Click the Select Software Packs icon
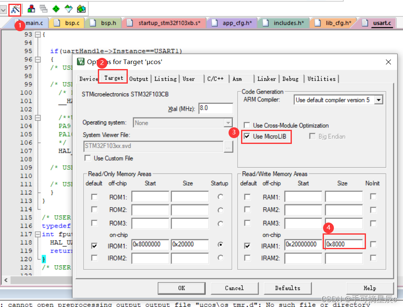Image resolution: width=403 pixels, height=307 pixels. [x=68, y=9]
